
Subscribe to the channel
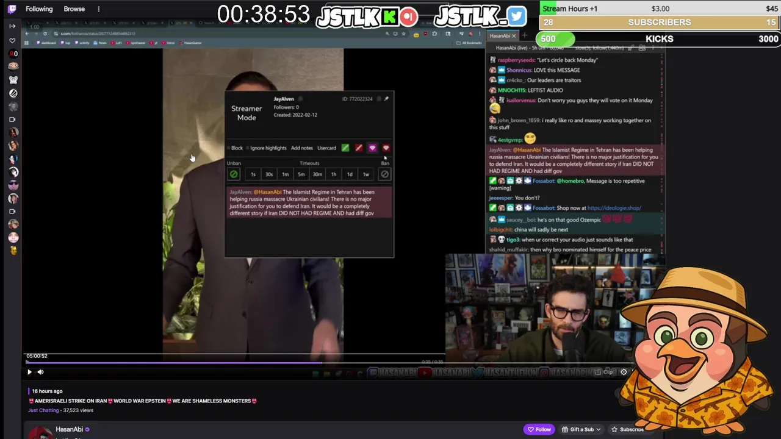click(x=627, y=429)
